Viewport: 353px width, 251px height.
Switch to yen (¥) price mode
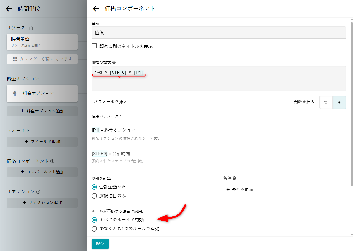pyautogui.click(x=339, y=102)
